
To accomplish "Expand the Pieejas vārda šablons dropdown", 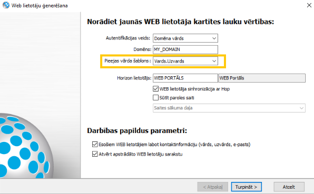I will click(185, 61).
